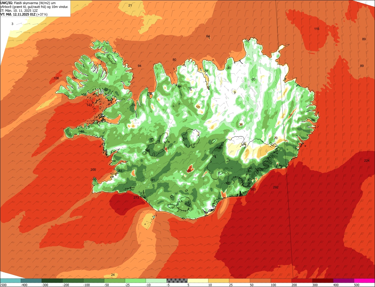The height and width of the screenshot is (287, 375).
Task: Click the legend label 500
Action: (357, 285)
